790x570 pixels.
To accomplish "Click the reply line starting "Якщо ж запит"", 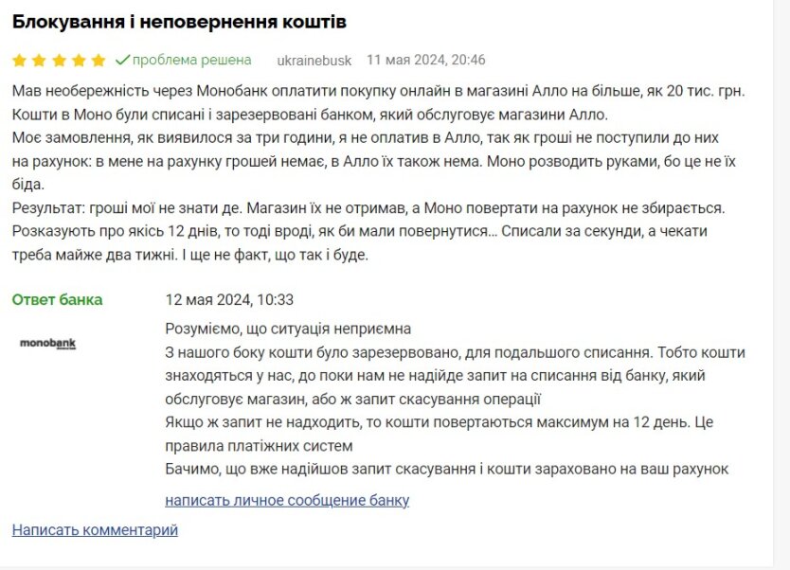I will coord(439,422).
